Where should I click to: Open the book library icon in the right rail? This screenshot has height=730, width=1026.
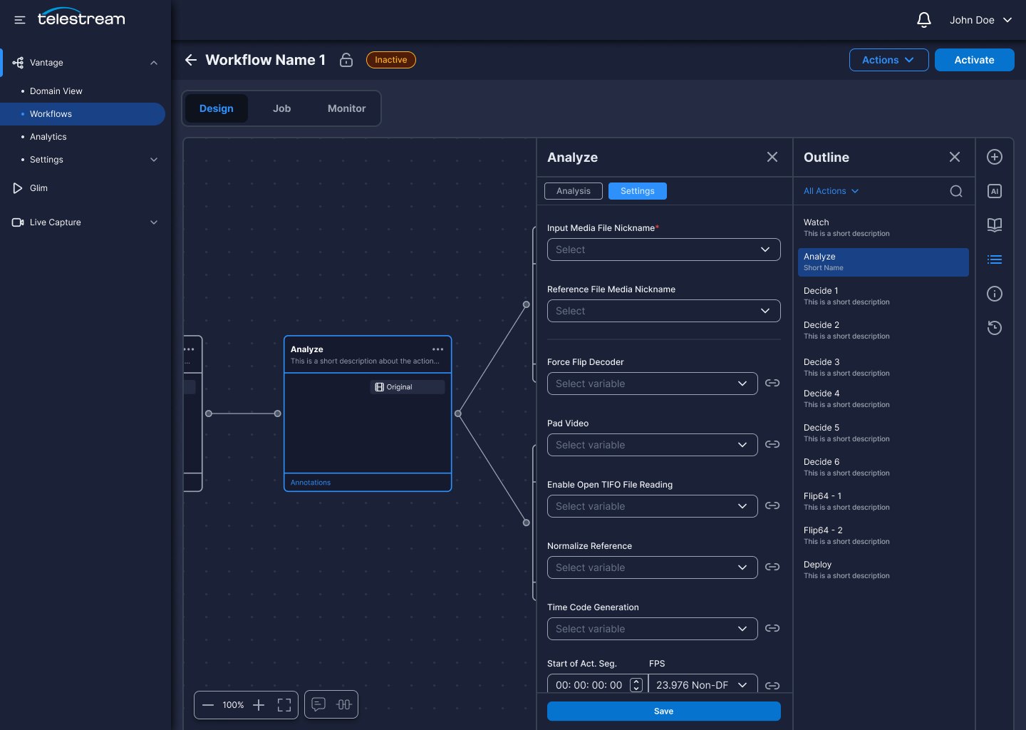tap(995, 225)
